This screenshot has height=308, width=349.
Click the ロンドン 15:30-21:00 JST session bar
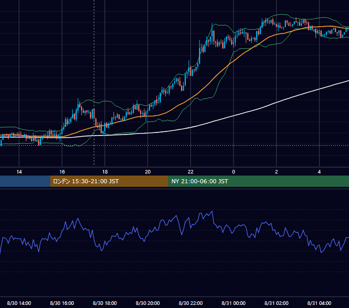(x=109, y=181)
